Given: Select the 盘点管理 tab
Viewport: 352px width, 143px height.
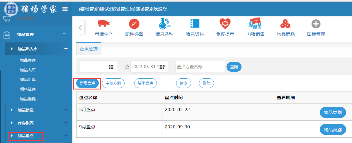Looking at the screenshot, I should 89,49.
